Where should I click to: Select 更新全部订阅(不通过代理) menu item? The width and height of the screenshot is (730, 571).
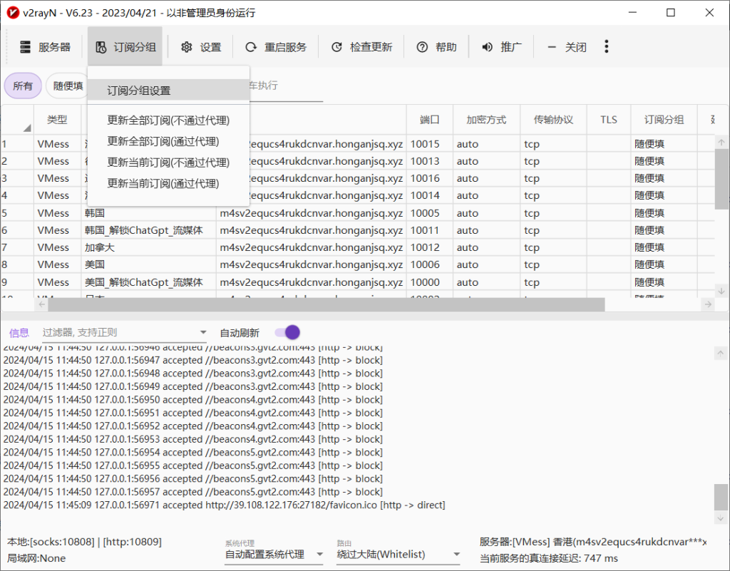[169, 120]
